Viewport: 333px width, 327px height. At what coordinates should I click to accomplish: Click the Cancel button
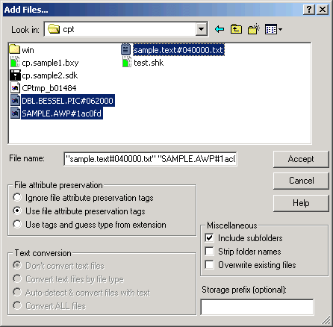pos(301,181)
